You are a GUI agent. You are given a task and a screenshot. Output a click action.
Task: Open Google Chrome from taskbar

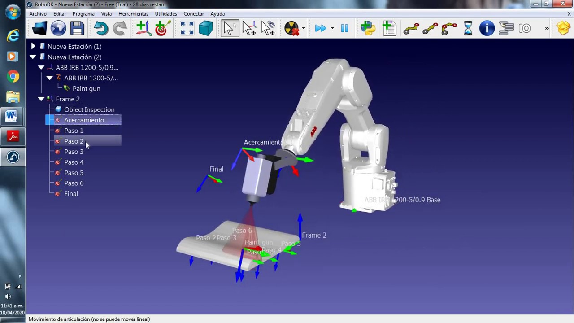(x=13, y=77)
